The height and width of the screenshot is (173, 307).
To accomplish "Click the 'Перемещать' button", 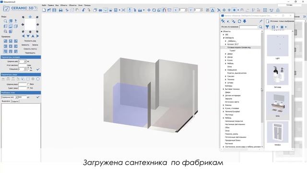I will tap(30, 53).
